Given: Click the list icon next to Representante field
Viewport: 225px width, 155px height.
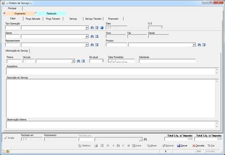Looking at the screenshot, I should tap(97, 45).
